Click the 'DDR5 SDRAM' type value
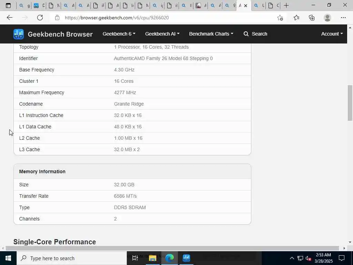The width and height of the screenshot is (353, 265). click(x=130, y=207)
